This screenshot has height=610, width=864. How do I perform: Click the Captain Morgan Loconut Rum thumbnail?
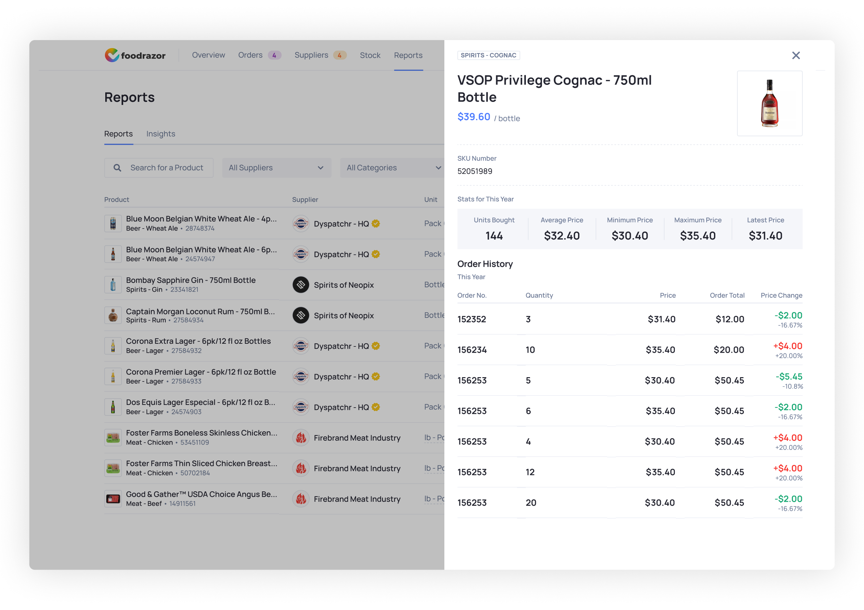(113, 315)
